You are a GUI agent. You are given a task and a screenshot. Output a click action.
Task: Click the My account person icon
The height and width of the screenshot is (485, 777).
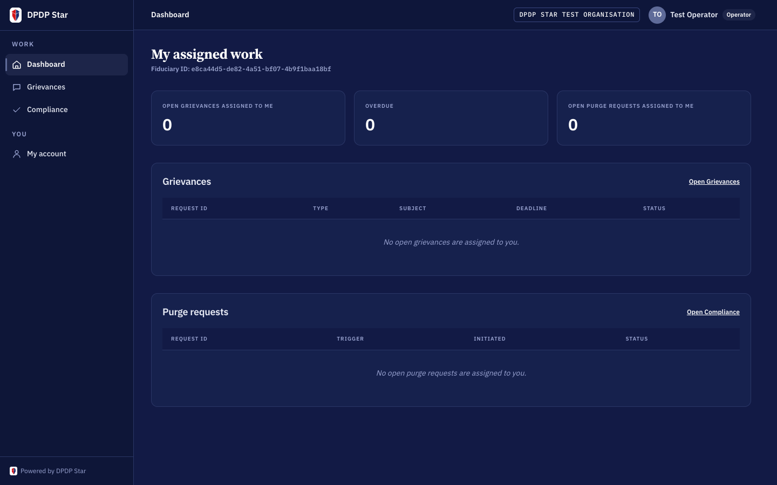[x=17, y=154]
